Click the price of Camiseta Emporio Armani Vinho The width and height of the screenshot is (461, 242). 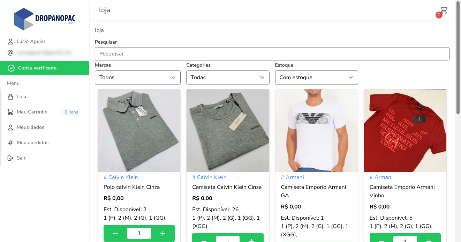380,207
